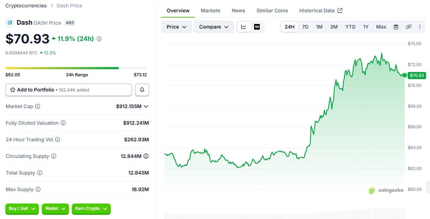Select the Max time range
This screenshot has height=219, width=430.
381,27
